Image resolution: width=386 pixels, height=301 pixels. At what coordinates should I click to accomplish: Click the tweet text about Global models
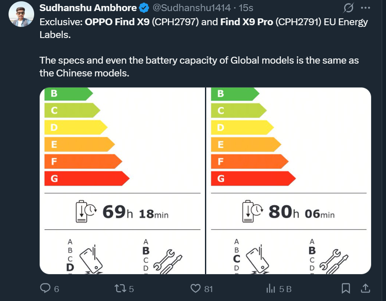pyautogui.click(x=199, y=67)
